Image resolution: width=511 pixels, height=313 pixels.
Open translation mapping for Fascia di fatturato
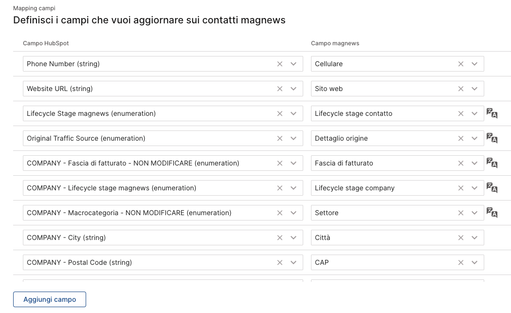[492, 163]
